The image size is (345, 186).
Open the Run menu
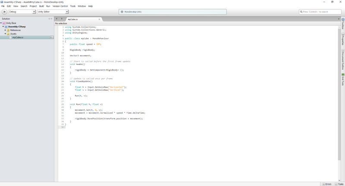click(48, 6)
